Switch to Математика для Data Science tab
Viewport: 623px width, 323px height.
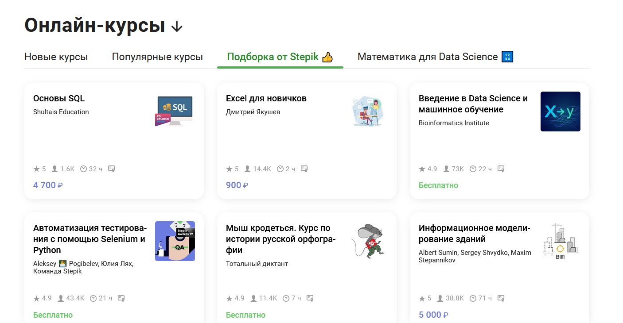click(435, 57)
